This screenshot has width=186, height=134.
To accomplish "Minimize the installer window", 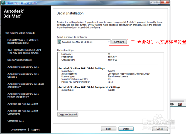I will (x=153, y=2).
